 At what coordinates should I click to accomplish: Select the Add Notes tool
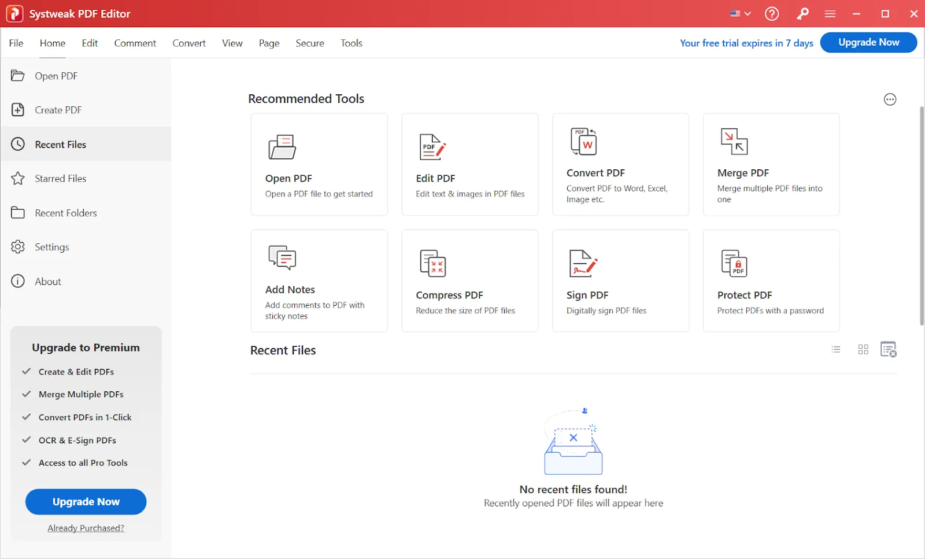[319, 280]
